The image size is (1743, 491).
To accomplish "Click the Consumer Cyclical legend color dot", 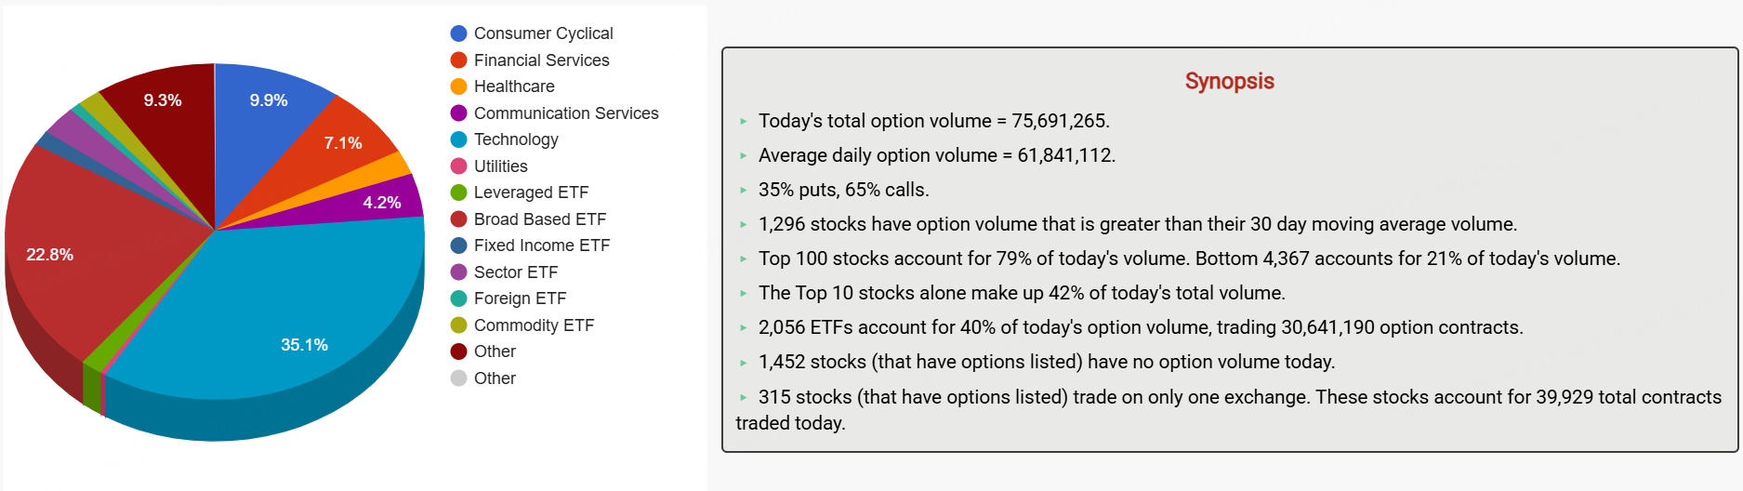I will [458, 33].
